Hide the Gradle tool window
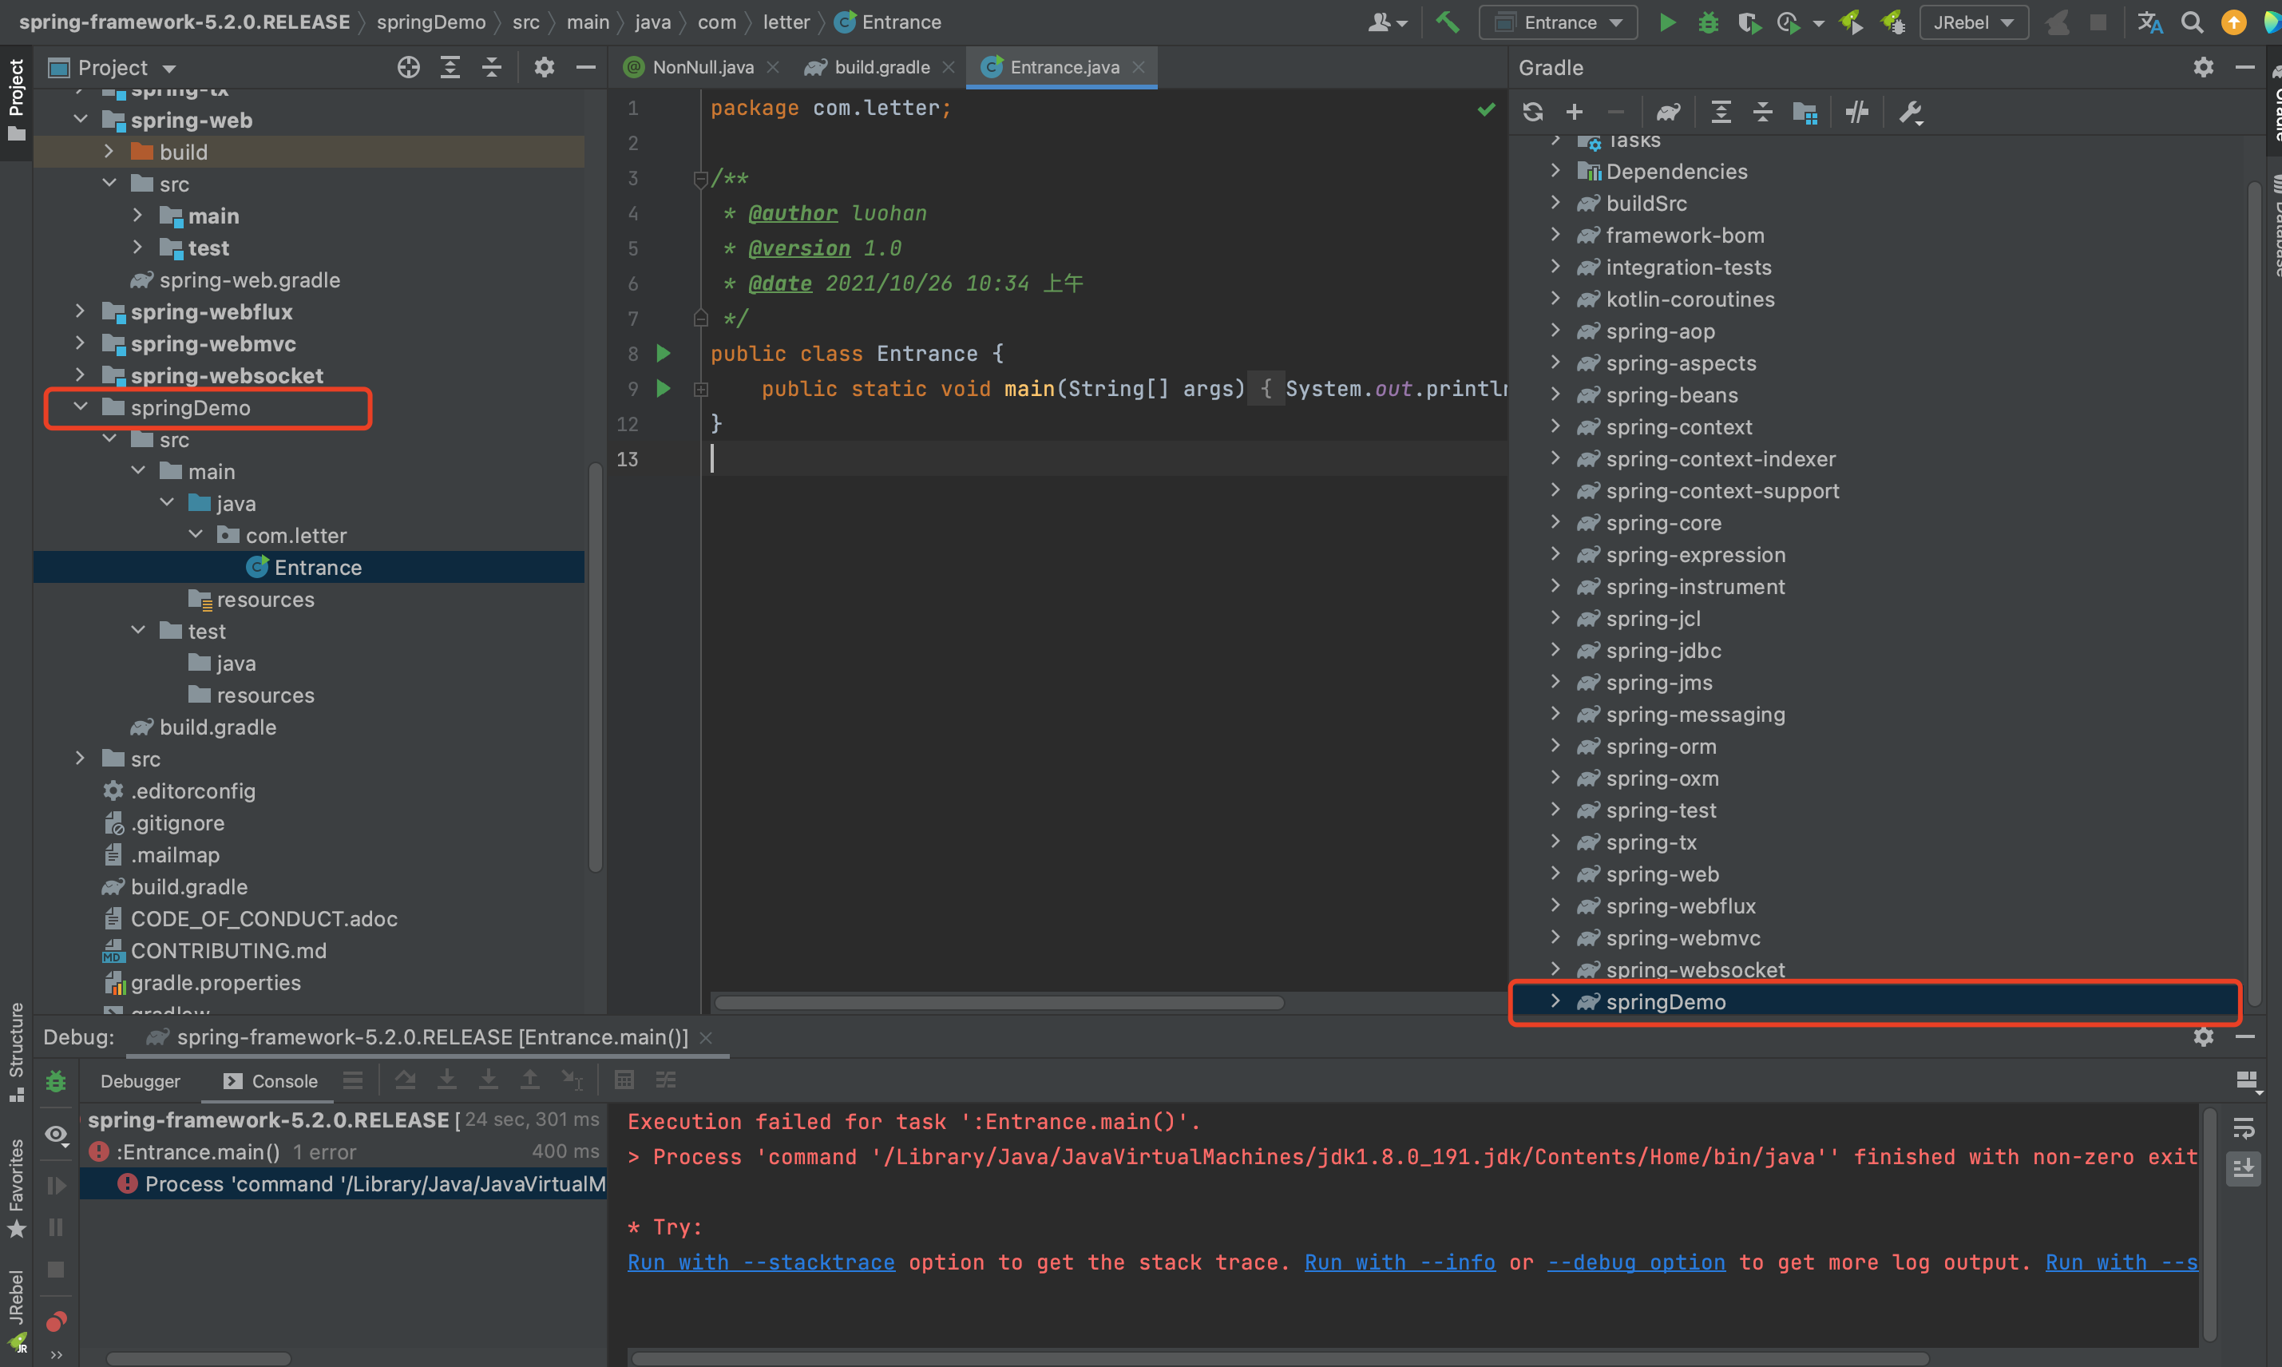The height and width of the screenshot is (1367, 2282). [2244, 67]
